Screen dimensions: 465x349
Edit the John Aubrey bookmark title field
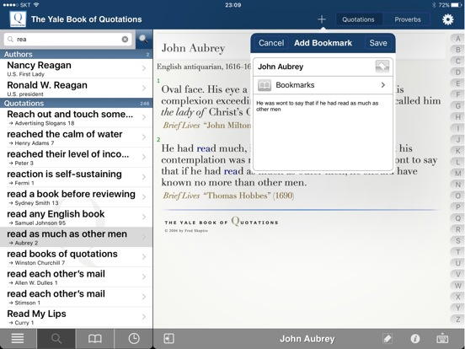(314, 67)
